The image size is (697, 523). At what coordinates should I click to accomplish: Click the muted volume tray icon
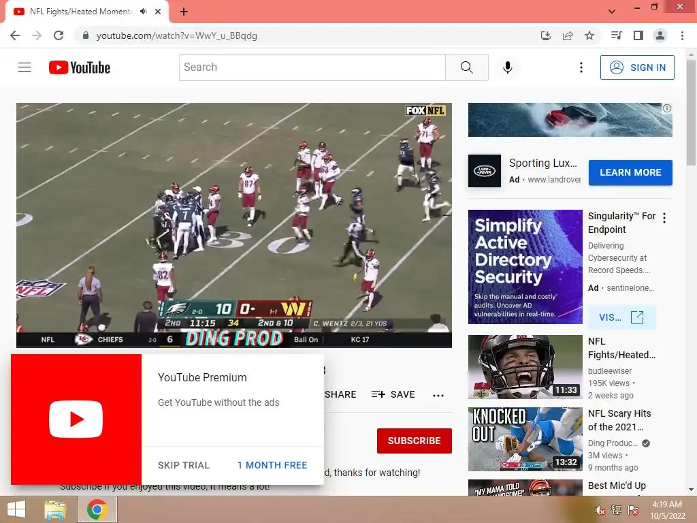pyautogui.click(x=600, y=510)
